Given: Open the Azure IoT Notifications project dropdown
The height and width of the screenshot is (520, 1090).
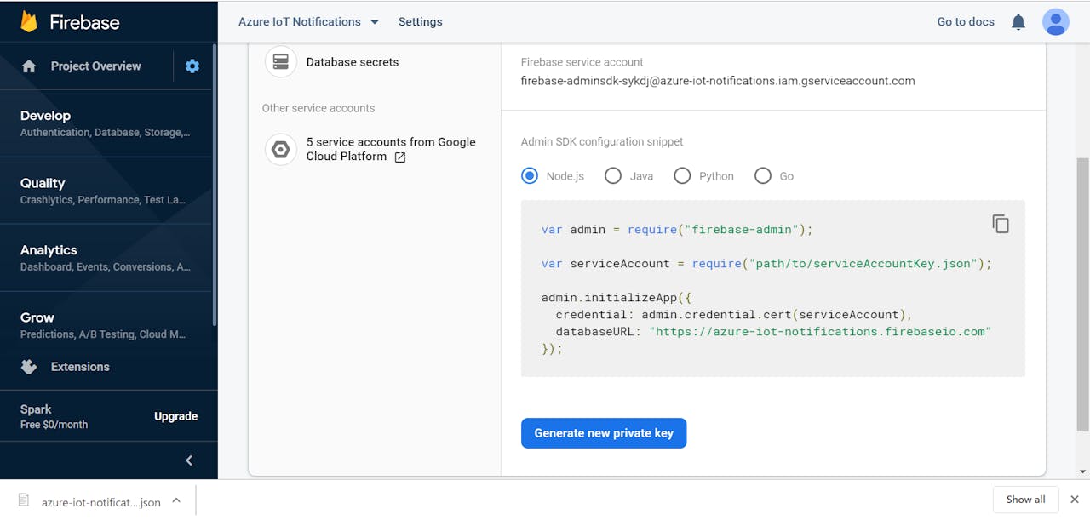Looking at the screenshot, I should coord(374,22).
